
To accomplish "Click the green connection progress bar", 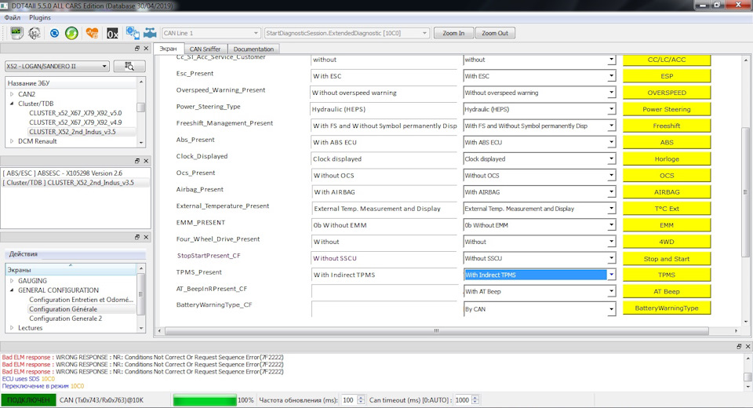I will coord(205,400).
